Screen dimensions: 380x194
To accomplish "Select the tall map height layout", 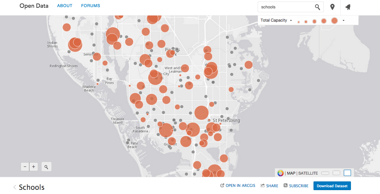I will tap(347, 173).
